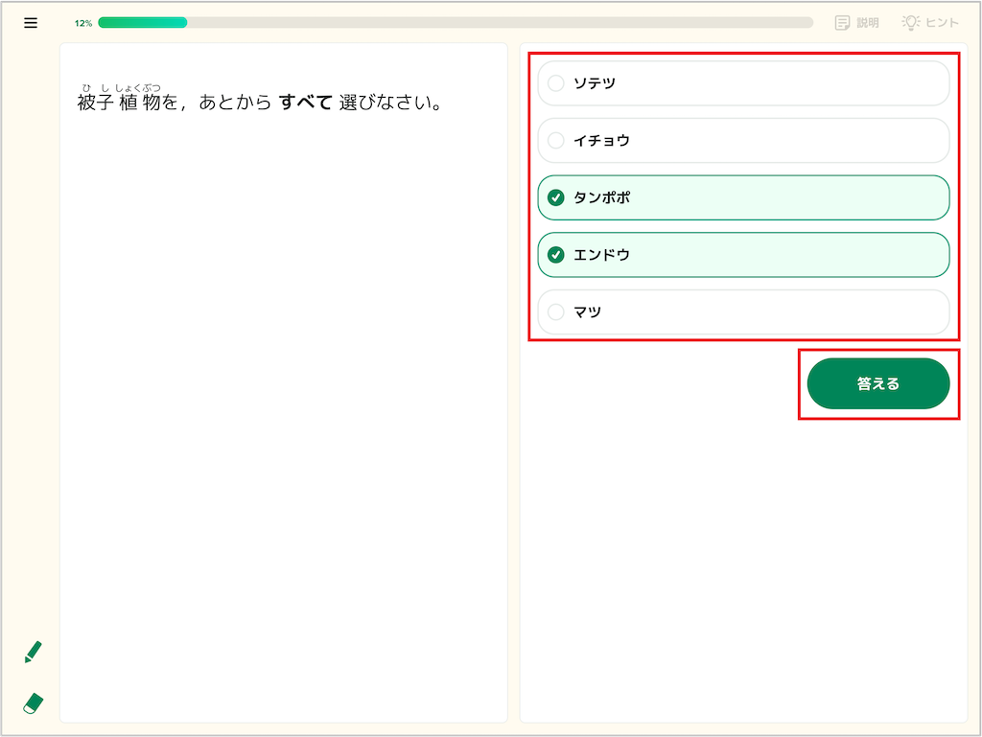
Task: Check the イチョウ answer option
Action: point(743,140)
